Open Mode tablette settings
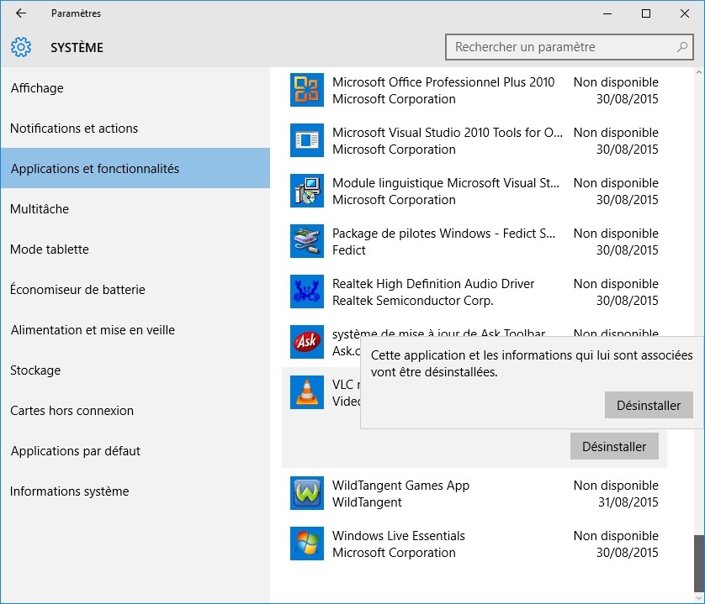The height and width of the screenshot is (604, 705). pos(135,249)
